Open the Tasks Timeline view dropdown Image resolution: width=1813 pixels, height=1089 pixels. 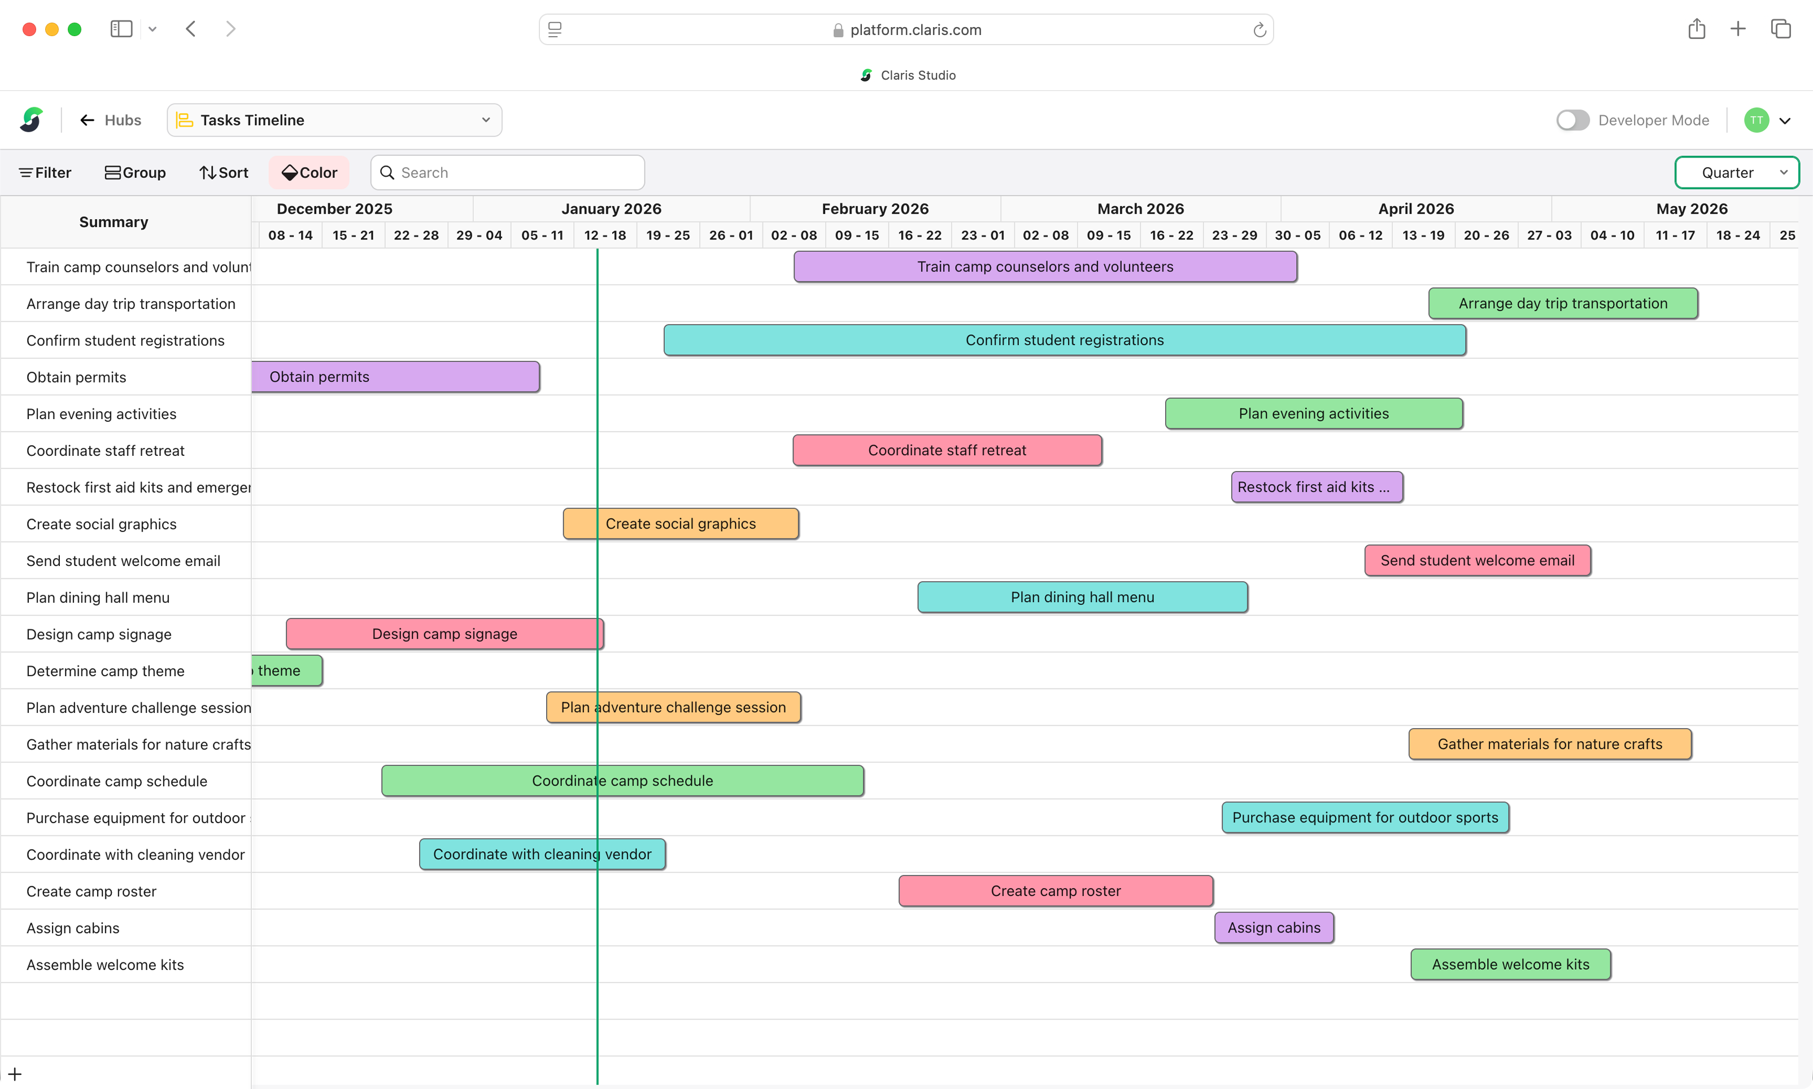pos(334,120)
